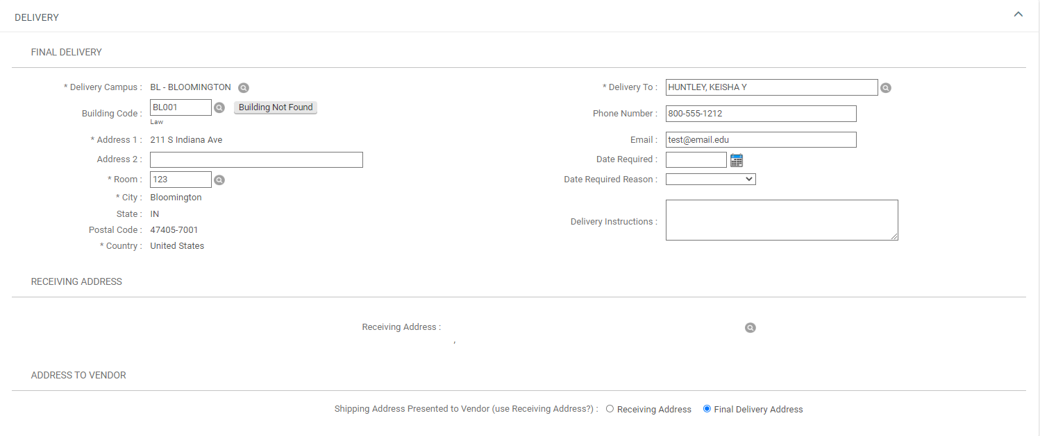Open the Date Required calendar picker
The image size is (1040, 436).
(737, 160)
